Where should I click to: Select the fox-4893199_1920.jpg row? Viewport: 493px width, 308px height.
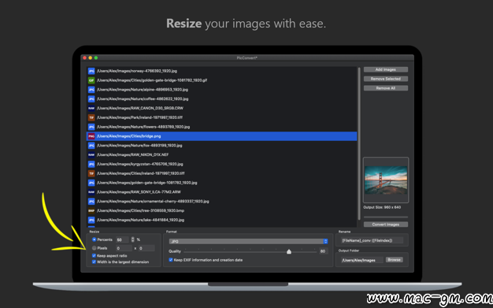point(222,146)
